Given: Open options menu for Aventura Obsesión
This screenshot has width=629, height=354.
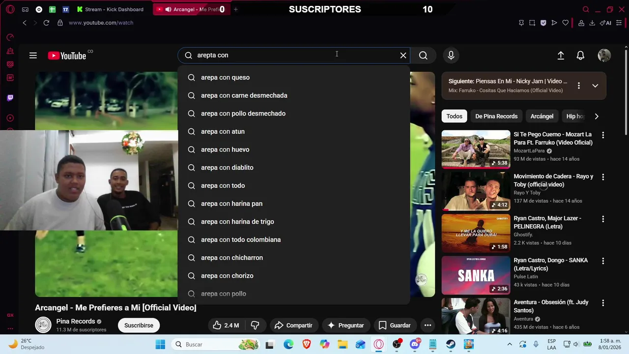Looking at the screenshot, I should click(x=603, y=303).
